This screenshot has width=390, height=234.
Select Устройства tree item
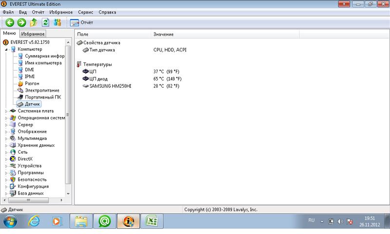(x=29, y=166)
